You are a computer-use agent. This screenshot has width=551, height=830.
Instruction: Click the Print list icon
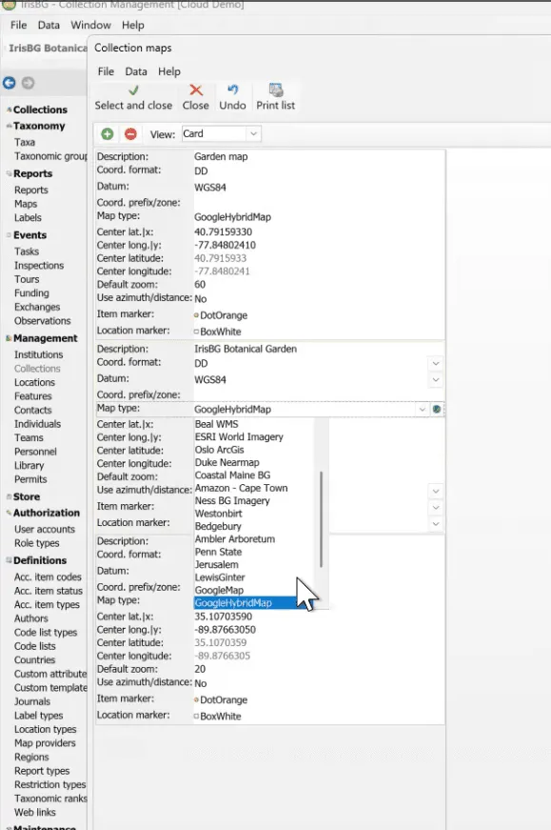[276, 90]
